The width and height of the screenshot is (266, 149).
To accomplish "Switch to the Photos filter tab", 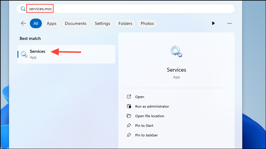I will click(x=147, y=23).
